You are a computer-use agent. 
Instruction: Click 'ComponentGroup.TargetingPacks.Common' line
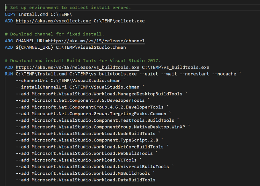click(93, 114)
